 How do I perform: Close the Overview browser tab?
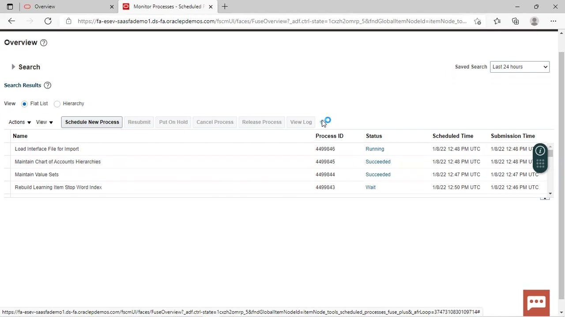tap(112, 7)
